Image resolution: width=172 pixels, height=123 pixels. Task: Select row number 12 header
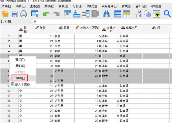pos(9,91)
